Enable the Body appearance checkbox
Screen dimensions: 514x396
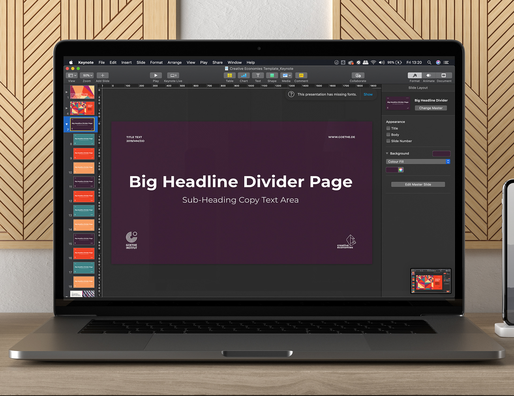(388, 135)
